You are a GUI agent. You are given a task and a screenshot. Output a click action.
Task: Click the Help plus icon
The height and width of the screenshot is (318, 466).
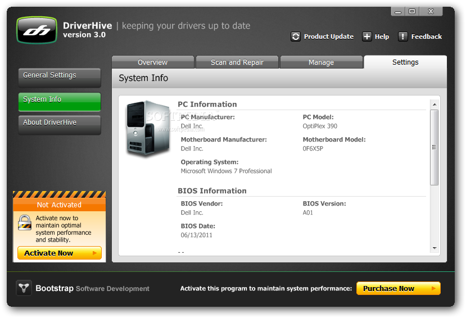pos(367,37)
